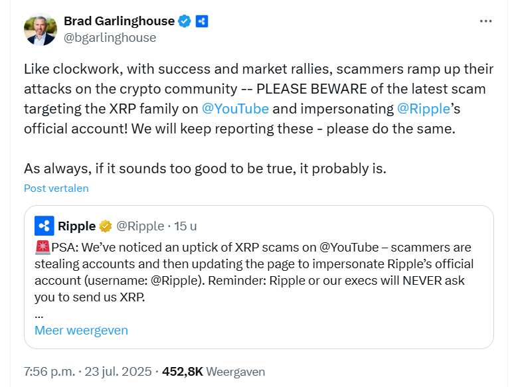Click Brad Garlinghouse's profile avatar photo
This screenshot has width=512, height=387.
[x=41, y=29]
